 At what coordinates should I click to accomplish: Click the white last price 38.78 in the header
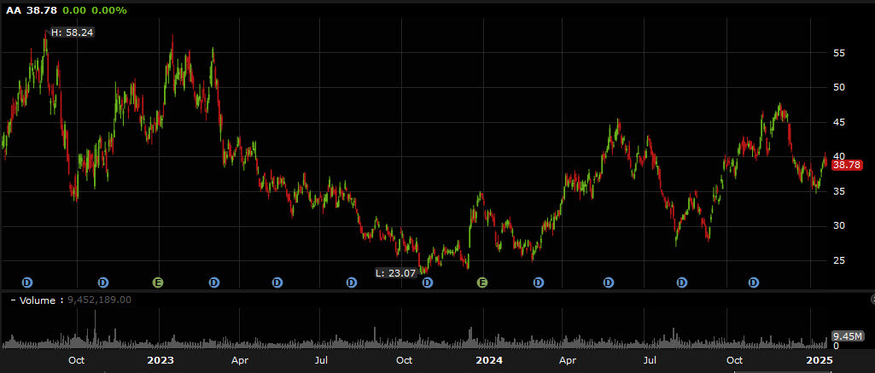[41, 10]
